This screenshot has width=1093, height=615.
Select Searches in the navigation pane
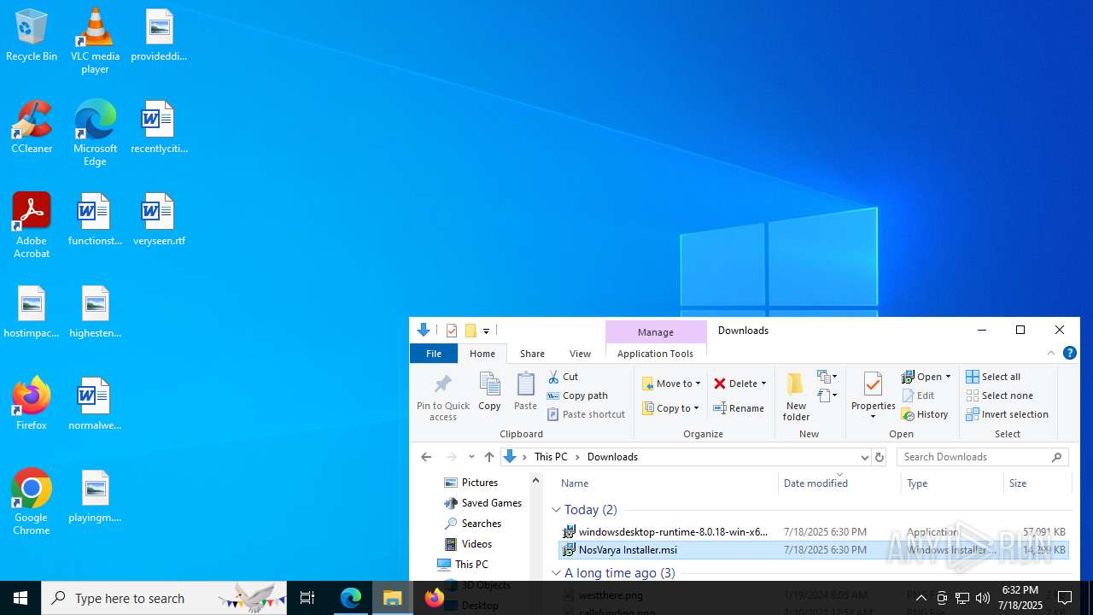472,524
